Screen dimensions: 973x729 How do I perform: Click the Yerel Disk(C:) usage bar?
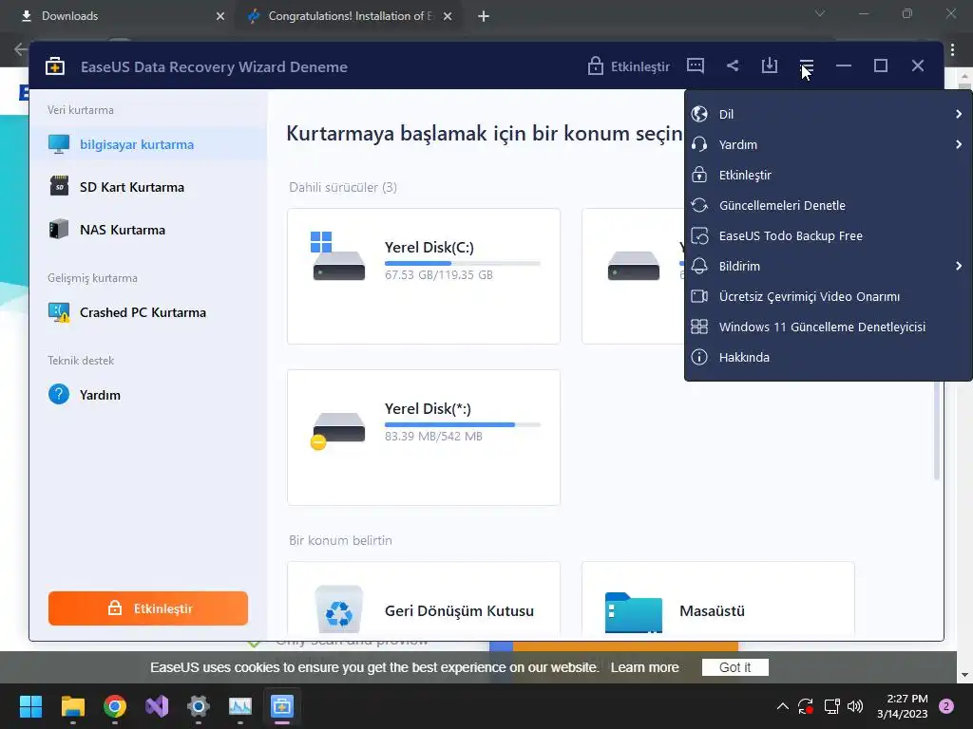coord(463,264)
